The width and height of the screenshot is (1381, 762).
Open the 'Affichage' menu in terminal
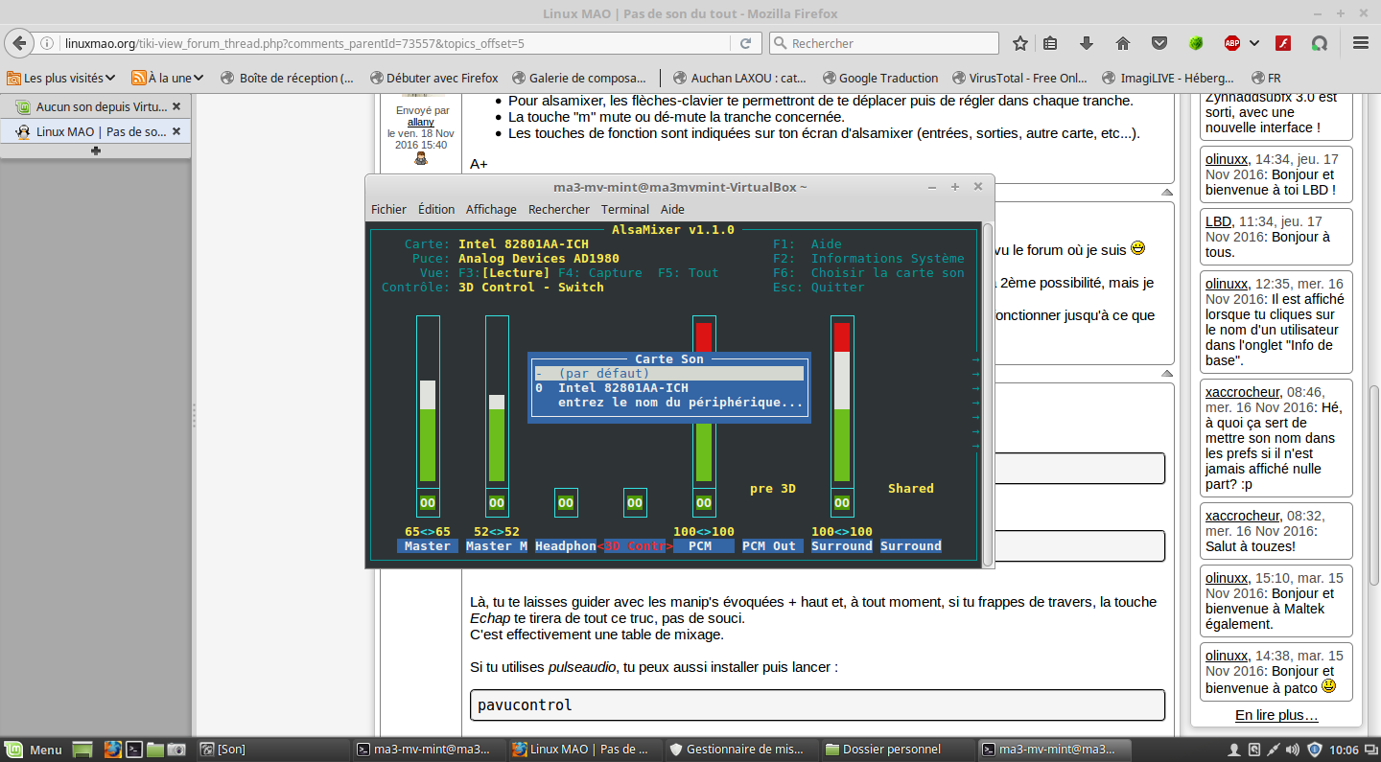pos(491,209)
